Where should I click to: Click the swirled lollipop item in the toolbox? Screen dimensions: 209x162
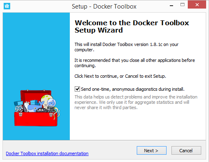[x=19, y=109]
